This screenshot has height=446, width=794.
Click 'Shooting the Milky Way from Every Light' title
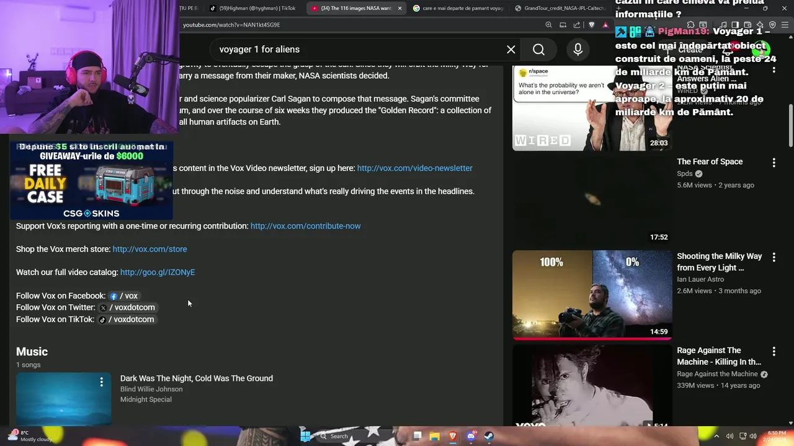coord(720,262)
